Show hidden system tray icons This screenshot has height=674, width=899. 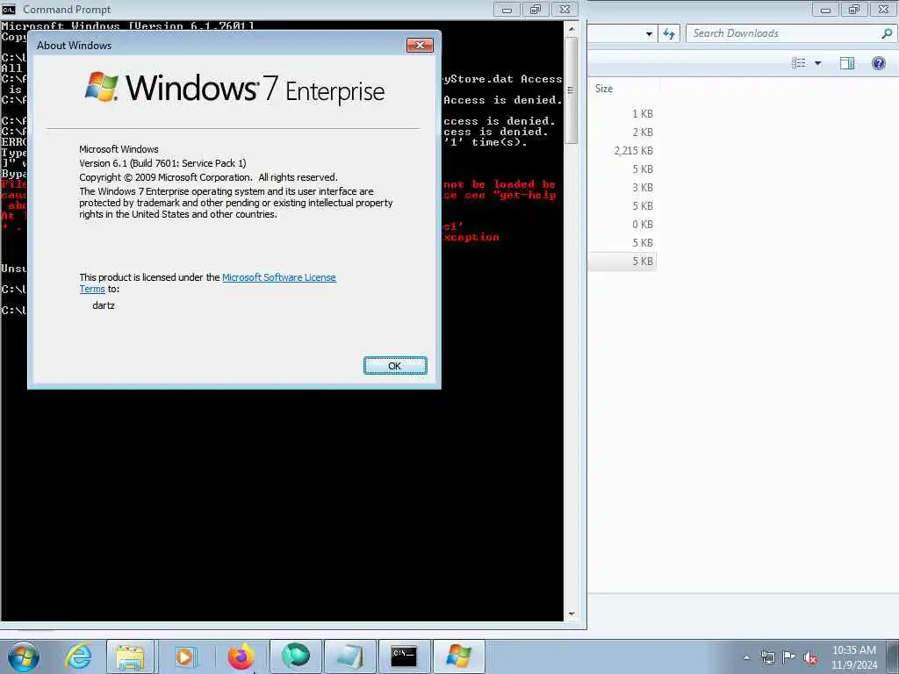tap(746, 657)
